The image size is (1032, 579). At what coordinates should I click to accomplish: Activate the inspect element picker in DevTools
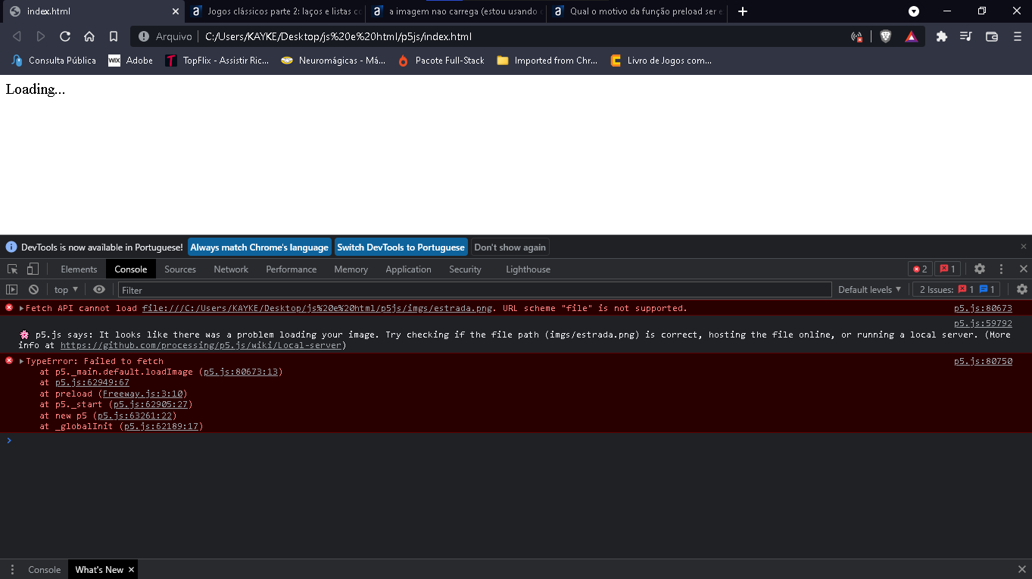point(13,269)
